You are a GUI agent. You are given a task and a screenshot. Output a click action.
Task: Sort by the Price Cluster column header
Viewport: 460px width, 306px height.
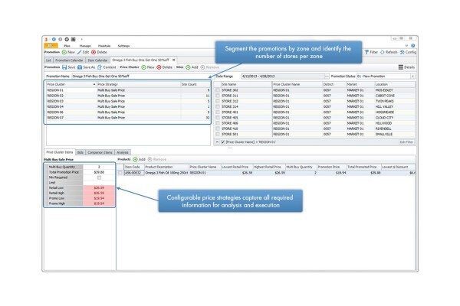click(x=71, y=84)
